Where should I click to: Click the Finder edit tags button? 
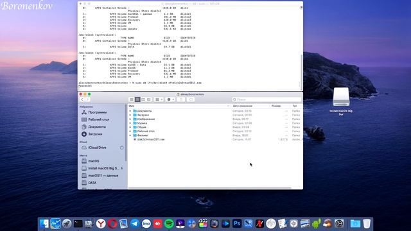point(191,99)
